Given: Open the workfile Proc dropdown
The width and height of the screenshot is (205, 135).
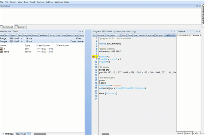Looking at the screenshot, I should 7,35.
